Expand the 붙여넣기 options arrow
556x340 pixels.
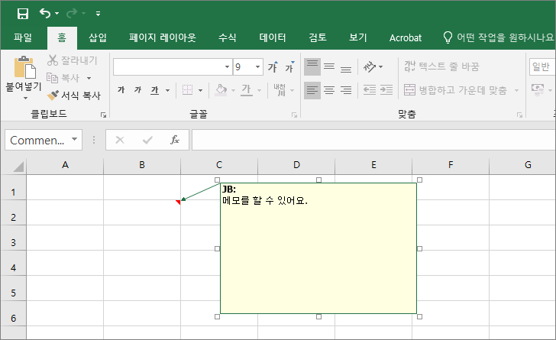(25, 98)
